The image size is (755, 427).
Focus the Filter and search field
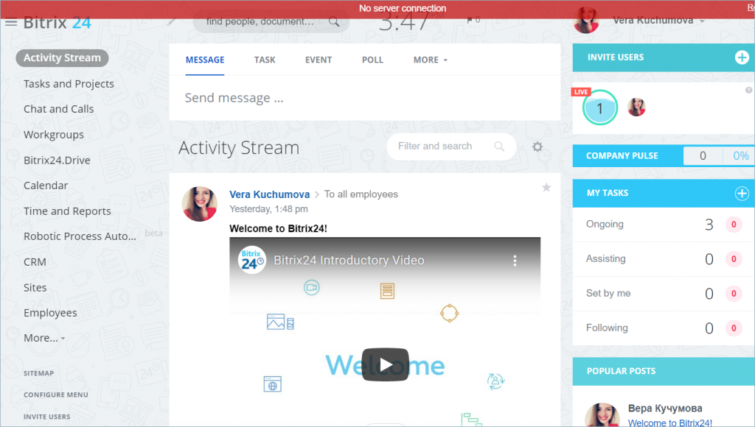tap(451, 147)
